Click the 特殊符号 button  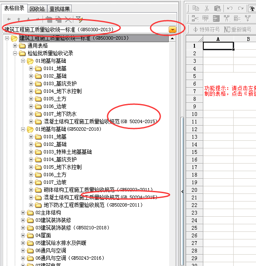[207, 30]
